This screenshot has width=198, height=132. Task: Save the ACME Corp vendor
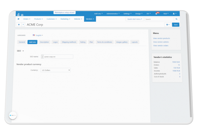[176, 25]
